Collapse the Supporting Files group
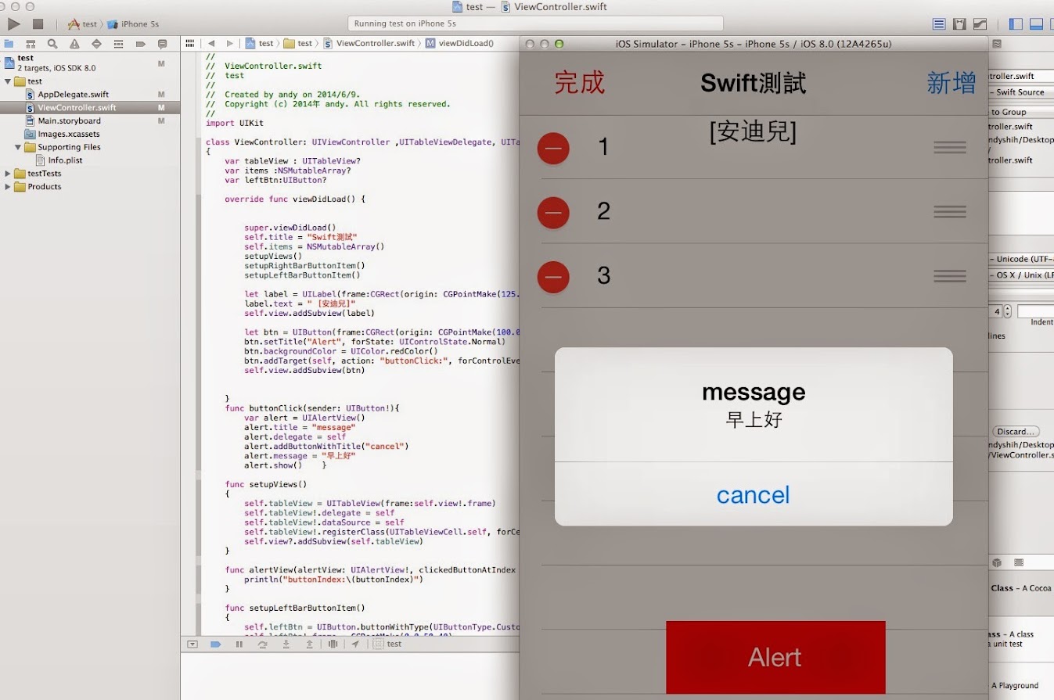 [x=19, y=147]
